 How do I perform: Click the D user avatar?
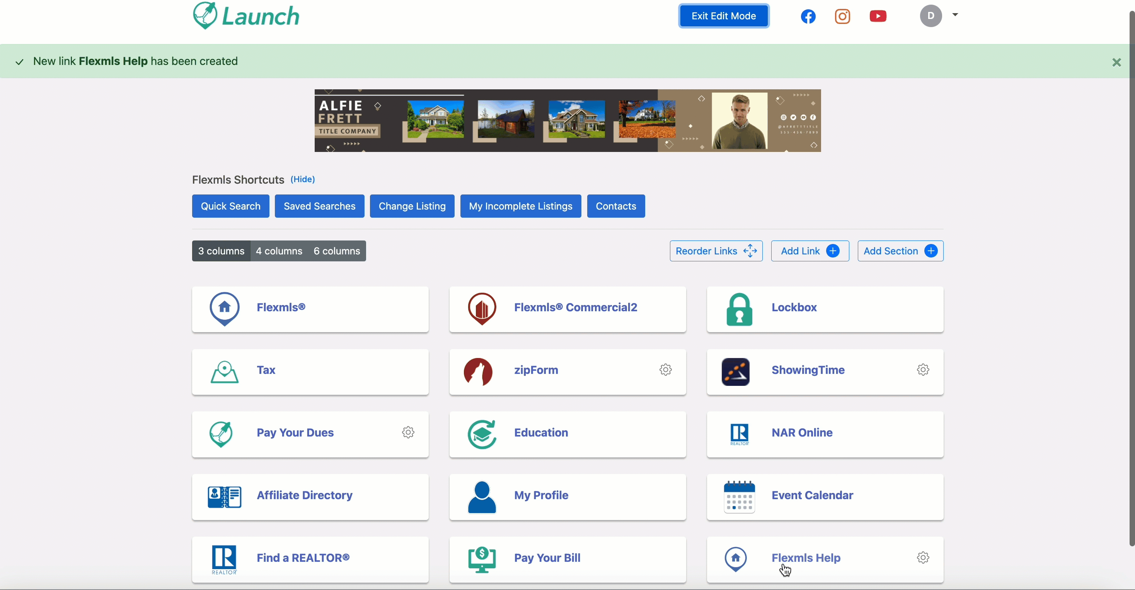pyautogui.click(x=930, y=16)
